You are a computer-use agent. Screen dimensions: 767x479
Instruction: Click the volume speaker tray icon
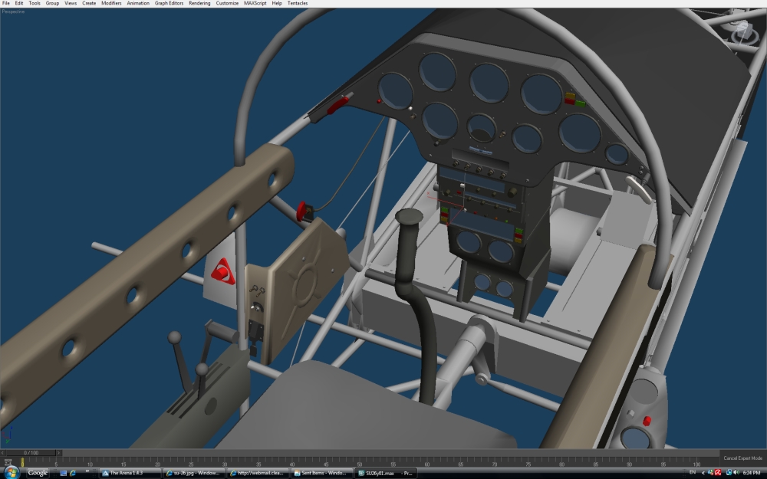point(736,473)
